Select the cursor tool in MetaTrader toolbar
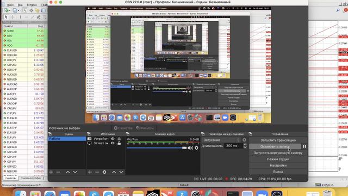 (x=6, y=17)
